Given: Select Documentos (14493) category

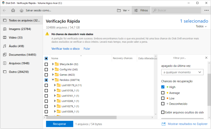Looking at the screenshot, I should click(x=21, y=55).
